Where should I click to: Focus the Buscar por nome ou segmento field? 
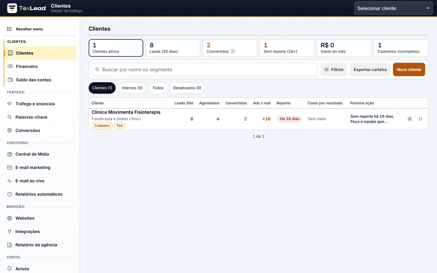(205, 70)
